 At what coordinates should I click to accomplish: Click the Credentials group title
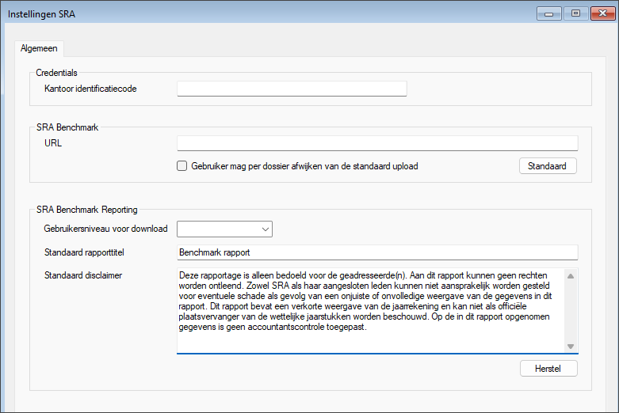[56, 73]
